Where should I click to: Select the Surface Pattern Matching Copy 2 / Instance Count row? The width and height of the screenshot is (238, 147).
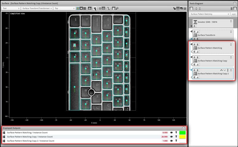pyautogui.click(x=94, y=141)
